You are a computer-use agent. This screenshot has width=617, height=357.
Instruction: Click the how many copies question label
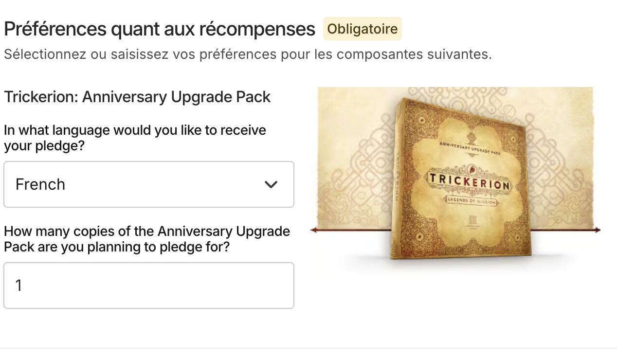[146, 239]
